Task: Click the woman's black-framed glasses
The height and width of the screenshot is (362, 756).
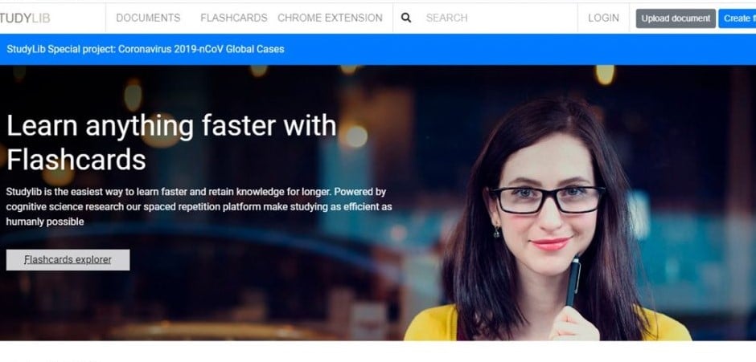Action: click(x=547, y=199)
